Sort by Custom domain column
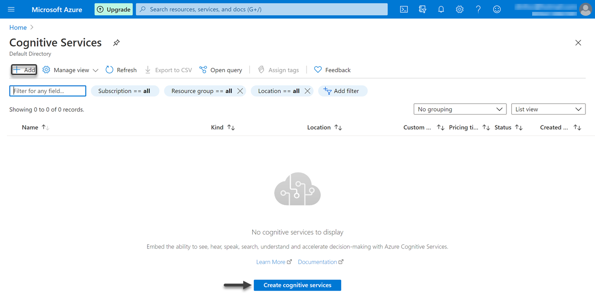Viewport: 595px width, 305px height. point(424,127)
